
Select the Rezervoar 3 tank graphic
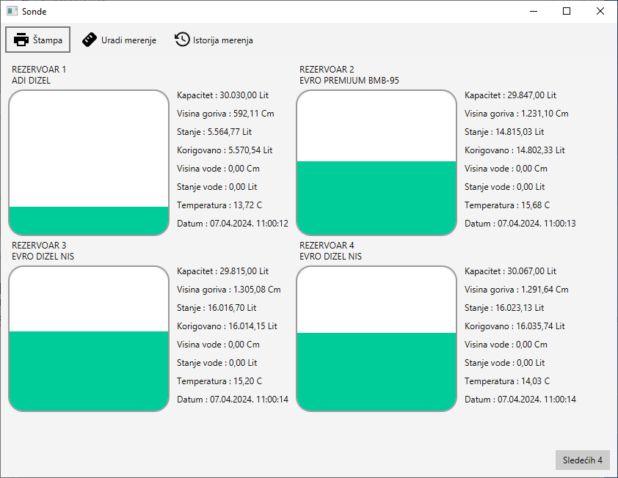tap(89, 339)
